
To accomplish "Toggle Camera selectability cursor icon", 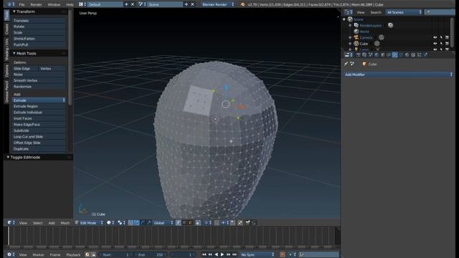I will pos(441,37).
